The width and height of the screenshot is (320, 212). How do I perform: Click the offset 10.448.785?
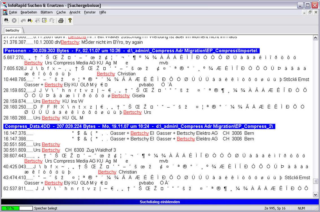pyautogui.click(x=15, y=79)
